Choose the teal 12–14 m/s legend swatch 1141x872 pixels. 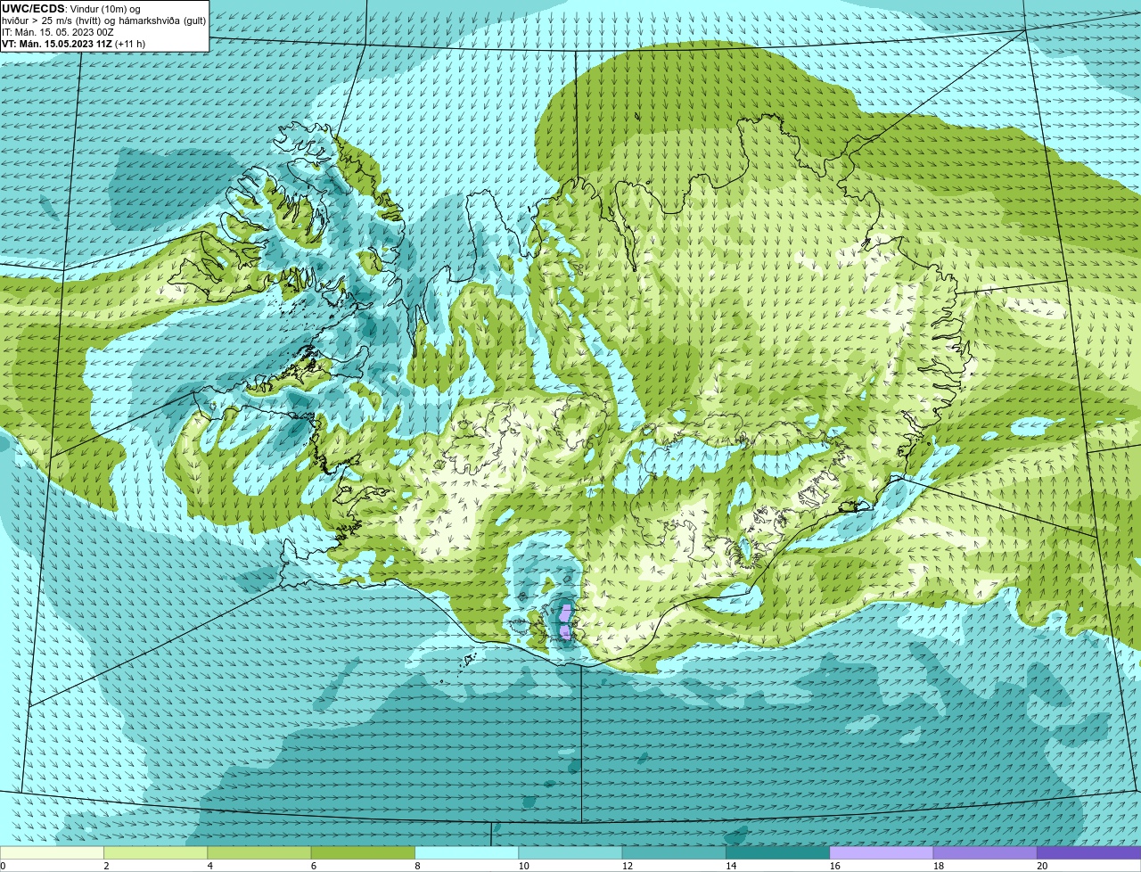[x=674, y=852]
